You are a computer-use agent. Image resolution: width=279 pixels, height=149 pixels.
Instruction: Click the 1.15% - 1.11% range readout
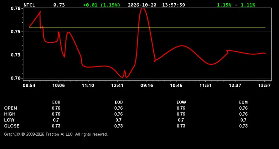click(x=236, y=5)
